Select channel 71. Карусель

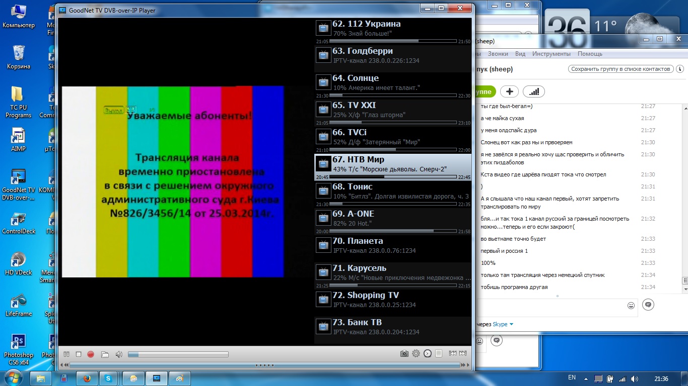click(x=393, y=275)
